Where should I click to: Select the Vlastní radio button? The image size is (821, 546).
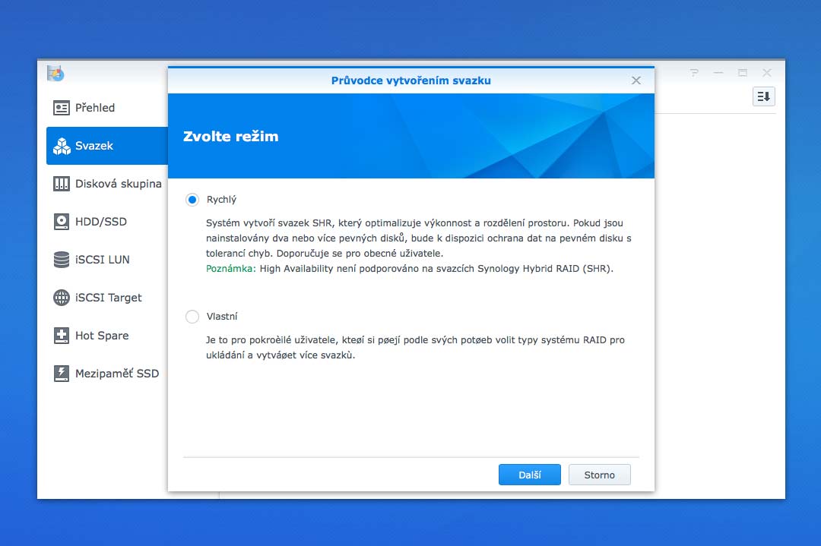(192, 317)
